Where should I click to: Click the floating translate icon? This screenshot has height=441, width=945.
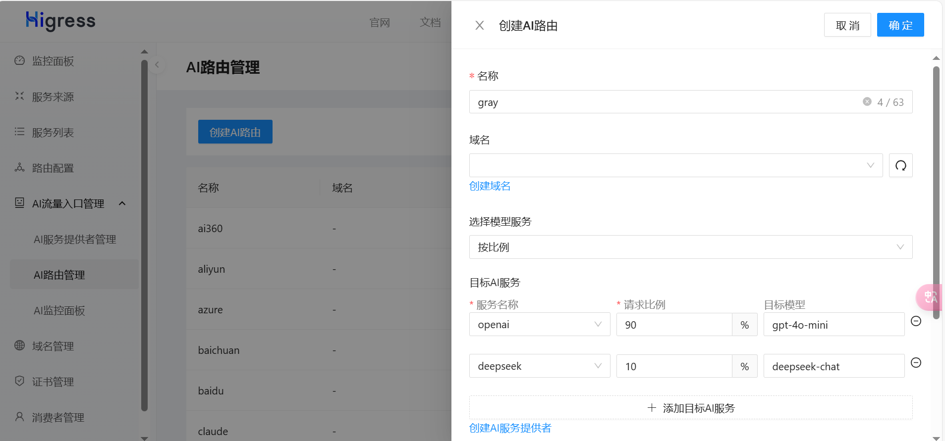coord(929,297)
